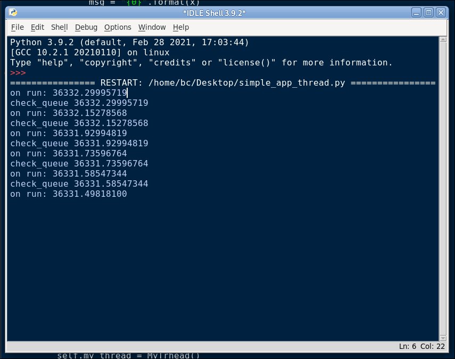Minimize the IDLE Shell window
The height and width of the screenshot is (359, 455).
click(416, 13)
